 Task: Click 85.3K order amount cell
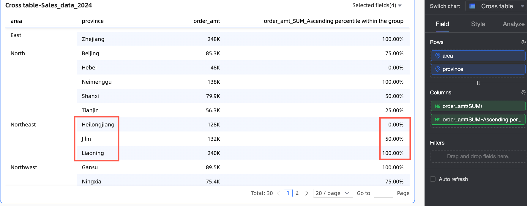(x=213, y=53)
